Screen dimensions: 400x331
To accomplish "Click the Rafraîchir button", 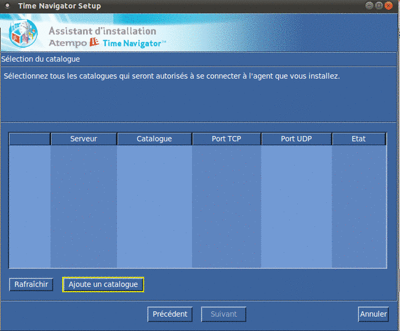I will pos(31,284).
